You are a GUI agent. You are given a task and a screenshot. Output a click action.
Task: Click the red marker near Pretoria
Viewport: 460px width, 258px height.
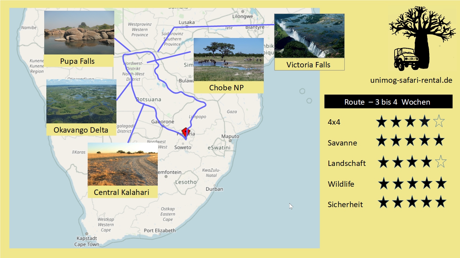[185, 132]
